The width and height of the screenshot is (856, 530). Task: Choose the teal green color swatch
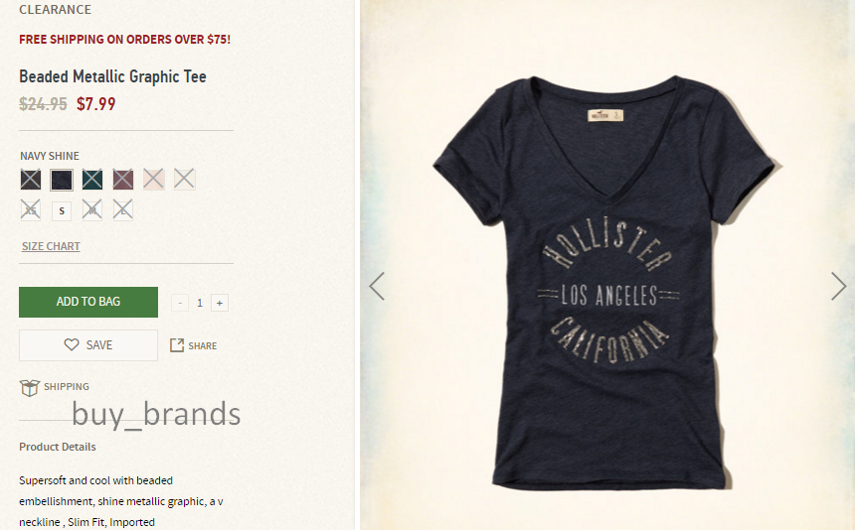92,180
